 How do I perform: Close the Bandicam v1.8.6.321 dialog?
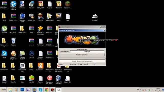[104, 30]
